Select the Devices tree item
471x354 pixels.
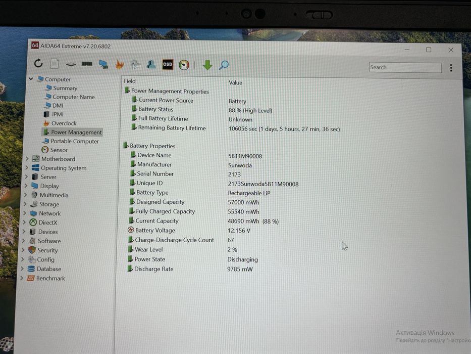(x=43, y=232)
